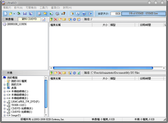Click the Compress ISO icon

(45, 14)
